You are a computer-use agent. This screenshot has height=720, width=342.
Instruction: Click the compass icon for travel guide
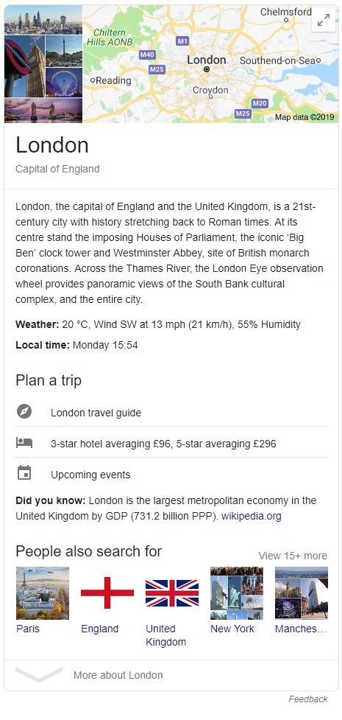point(24,411)
